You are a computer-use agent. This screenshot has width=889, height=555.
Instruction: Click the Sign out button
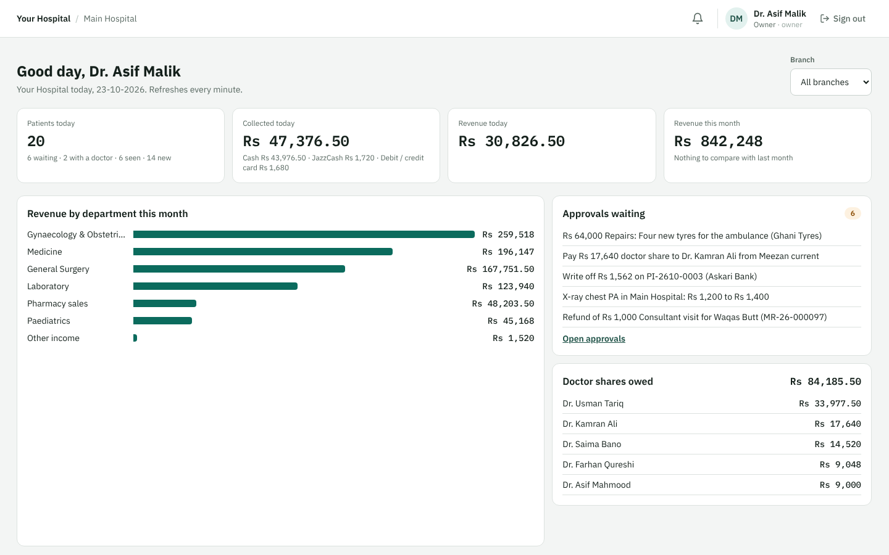(843, 18)
